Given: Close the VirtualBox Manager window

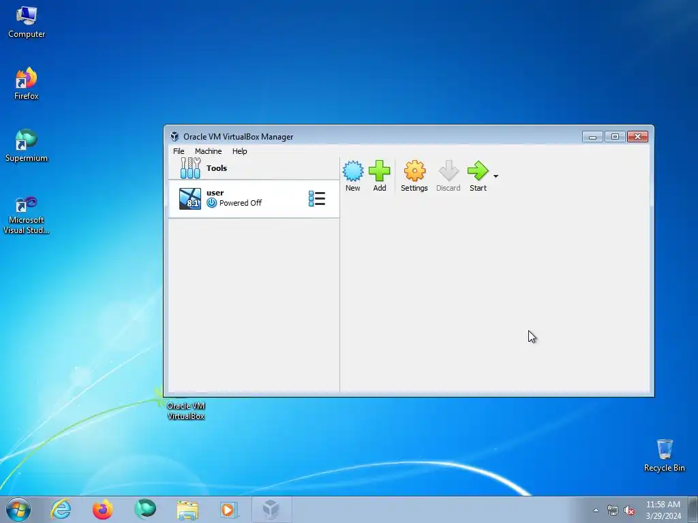Looking at the screenshot, I should click(x=637, y=136).
